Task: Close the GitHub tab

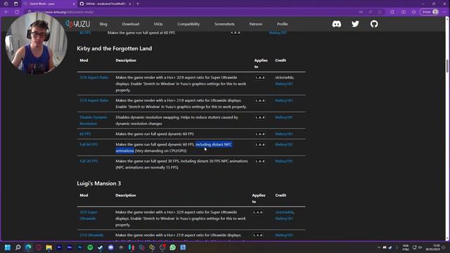Action: pyautogui.click(x=129, y=4)
